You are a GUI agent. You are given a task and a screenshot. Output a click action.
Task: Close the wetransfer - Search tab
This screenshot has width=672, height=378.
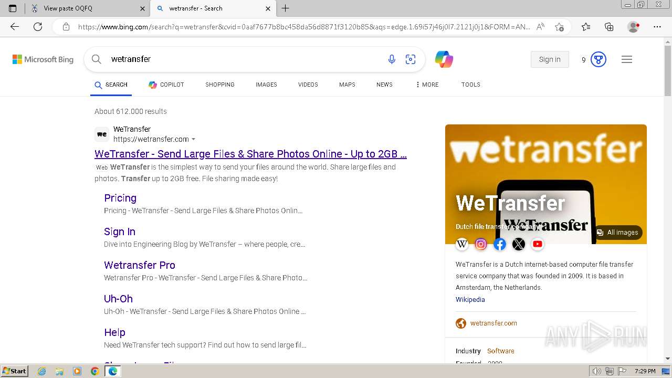point(268,8)
